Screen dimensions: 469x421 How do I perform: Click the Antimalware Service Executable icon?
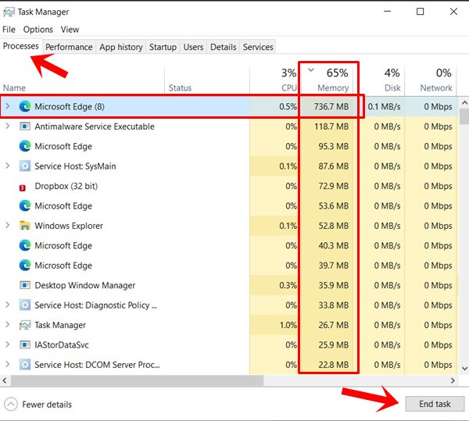point(25,127)
